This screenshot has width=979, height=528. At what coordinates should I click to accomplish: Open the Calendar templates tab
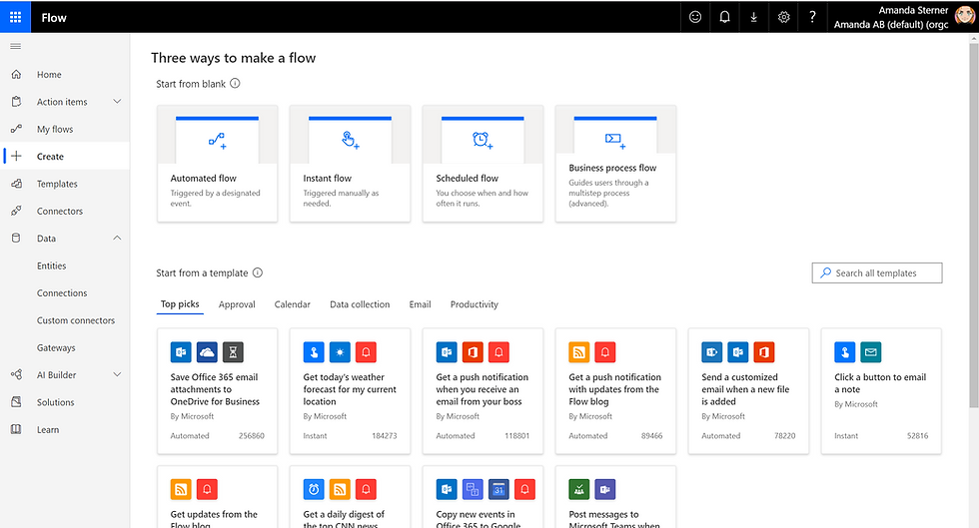click(292, 304)
